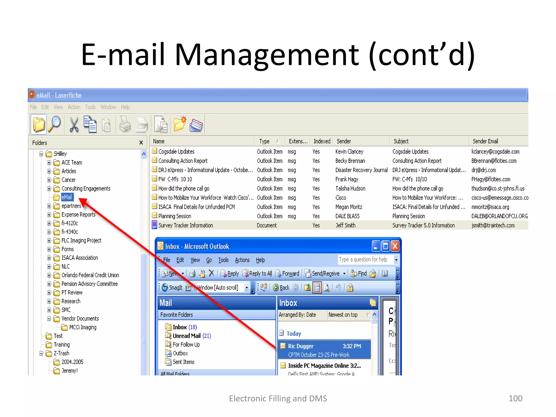Open the Action menu in Laserfiche
The width and height of the screenshot is (556, 417).
74,107
